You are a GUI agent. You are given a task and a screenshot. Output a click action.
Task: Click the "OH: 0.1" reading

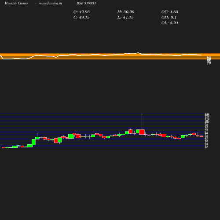pos(169,18)
